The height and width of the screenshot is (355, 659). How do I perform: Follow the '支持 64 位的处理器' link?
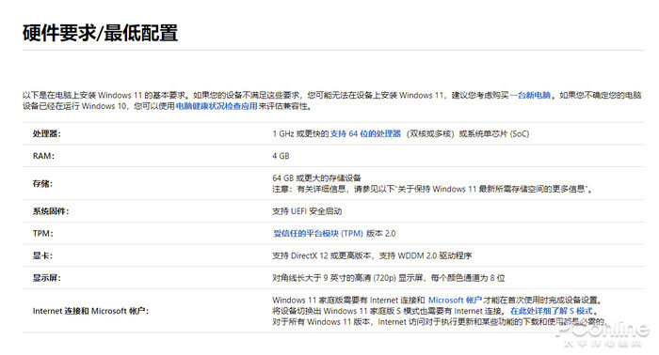[365, 133]
